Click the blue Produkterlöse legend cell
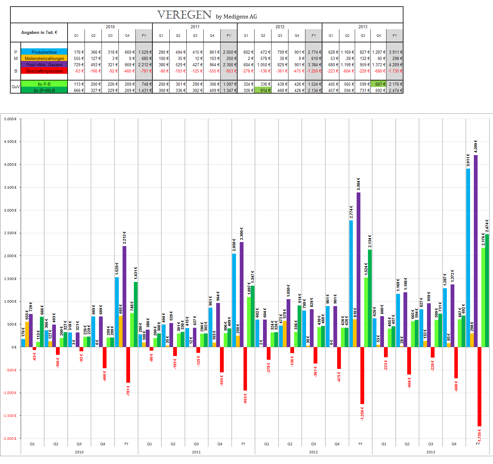This screenshot has height=464, width=493. click(44, 52)
